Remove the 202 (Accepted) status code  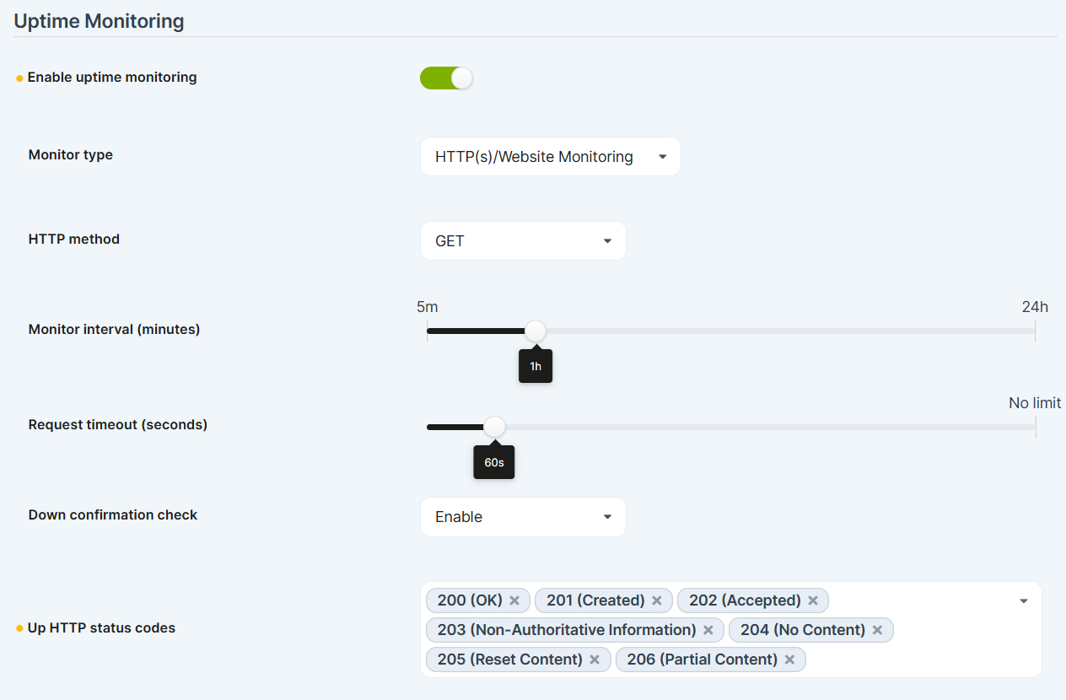tap(812, 600)
